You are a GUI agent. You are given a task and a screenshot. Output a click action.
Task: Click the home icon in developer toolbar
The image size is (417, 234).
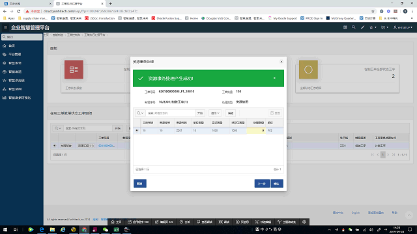coord(116,222)
